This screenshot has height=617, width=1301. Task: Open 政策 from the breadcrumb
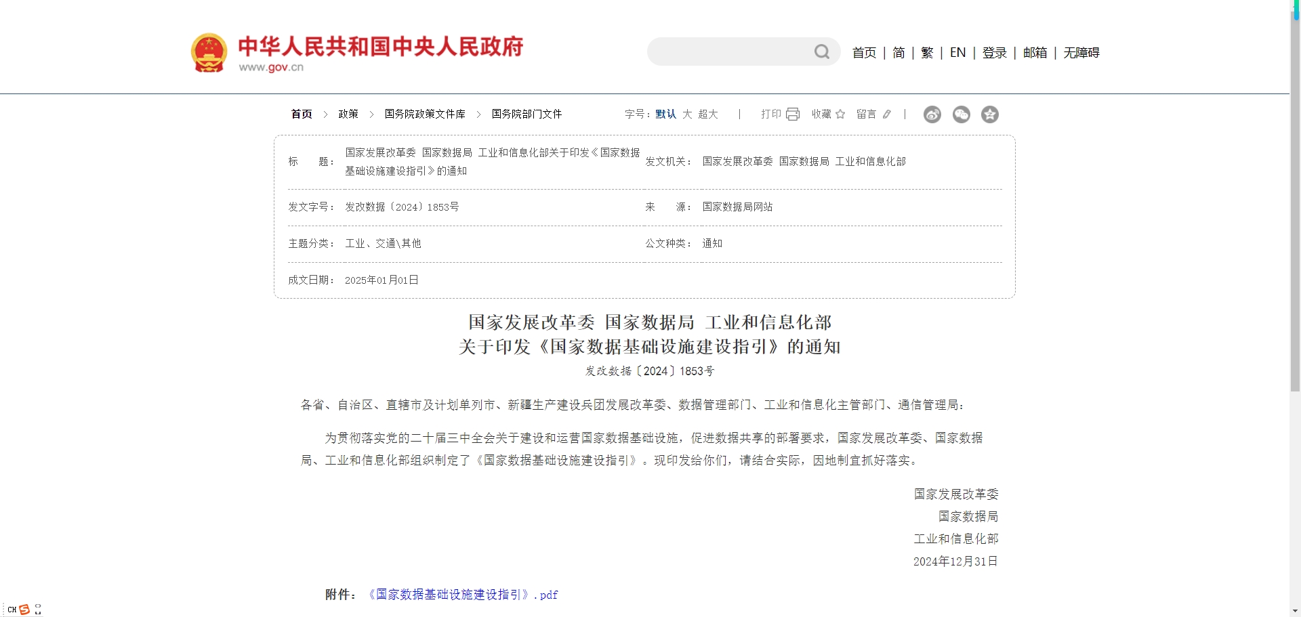coord(348,114)
